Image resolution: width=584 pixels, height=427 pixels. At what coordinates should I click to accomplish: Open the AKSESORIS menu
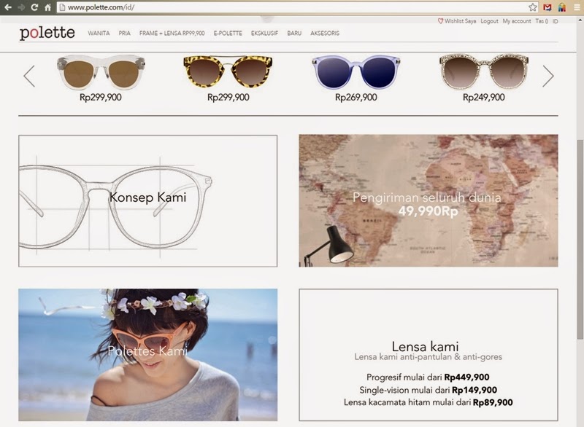coord(325,33)
